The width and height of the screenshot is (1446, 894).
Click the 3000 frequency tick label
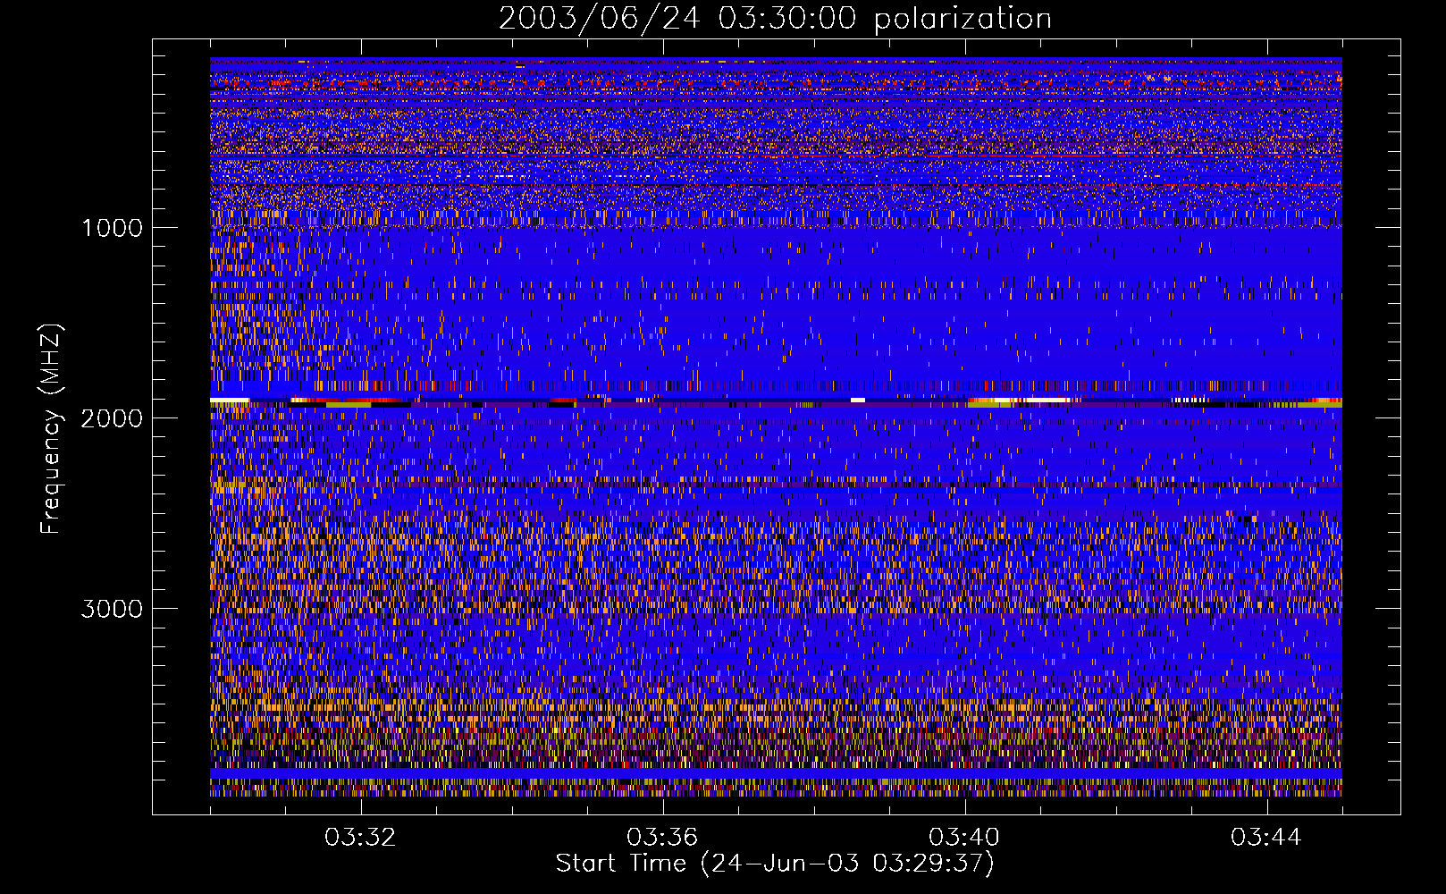pos(113,609)
